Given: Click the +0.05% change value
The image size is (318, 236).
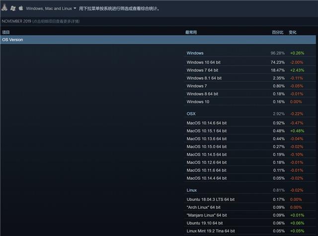Looking at the screenshot, I should tap(297, 231).
